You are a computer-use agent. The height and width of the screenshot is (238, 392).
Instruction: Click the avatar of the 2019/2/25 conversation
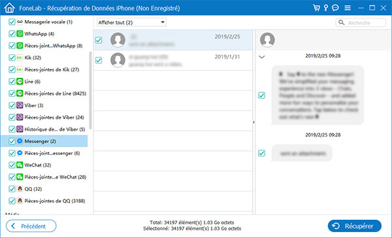[118, 40]
